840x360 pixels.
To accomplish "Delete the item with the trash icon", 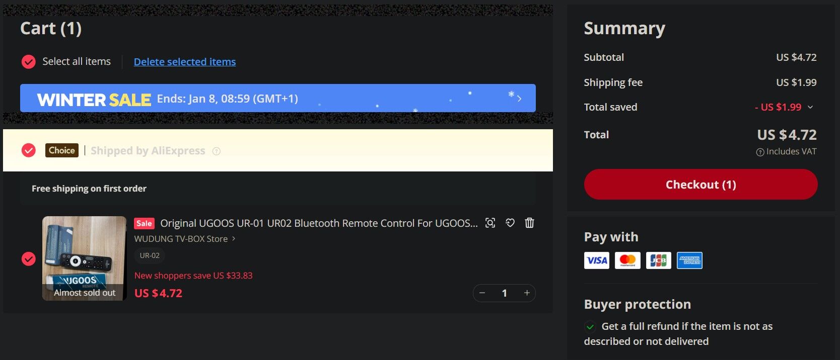I will click(529, 223).
